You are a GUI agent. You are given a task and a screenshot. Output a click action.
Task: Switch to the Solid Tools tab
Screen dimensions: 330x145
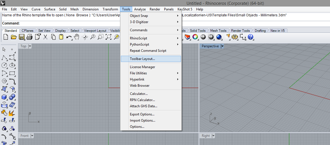tap(198, 31)
